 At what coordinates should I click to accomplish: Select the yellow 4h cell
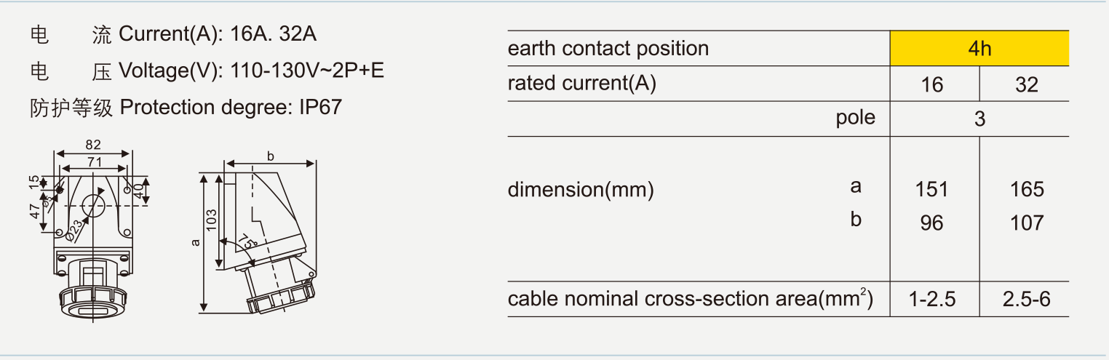[x=979, y=49]
